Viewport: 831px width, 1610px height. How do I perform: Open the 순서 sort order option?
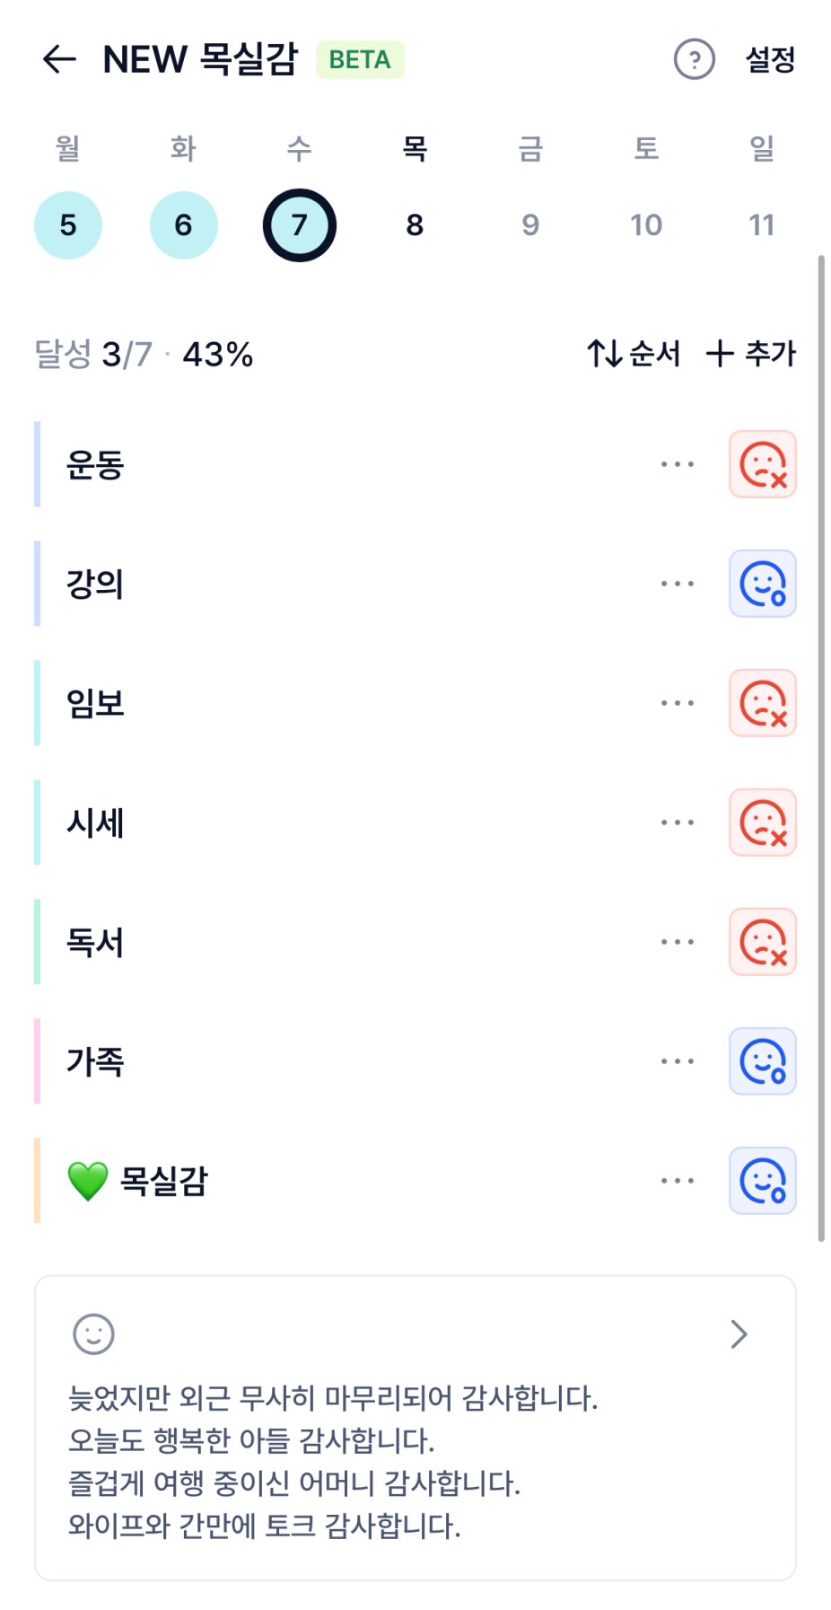coord(634,354)
